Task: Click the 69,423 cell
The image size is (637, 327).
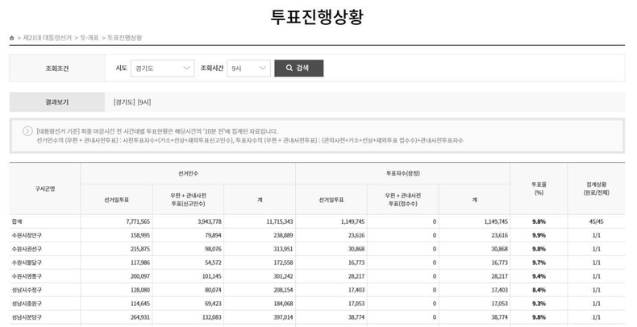Action: click(213, 304)
